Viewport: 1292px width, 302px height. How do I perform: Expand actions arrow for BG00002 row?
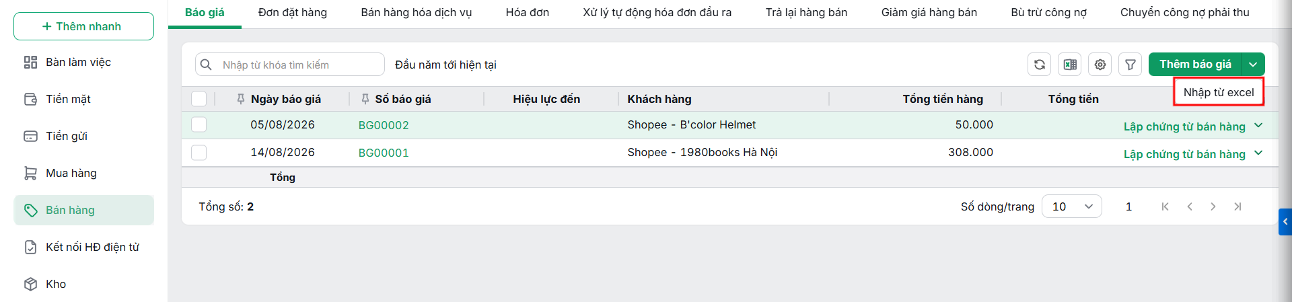click(x=1258, y=126)
